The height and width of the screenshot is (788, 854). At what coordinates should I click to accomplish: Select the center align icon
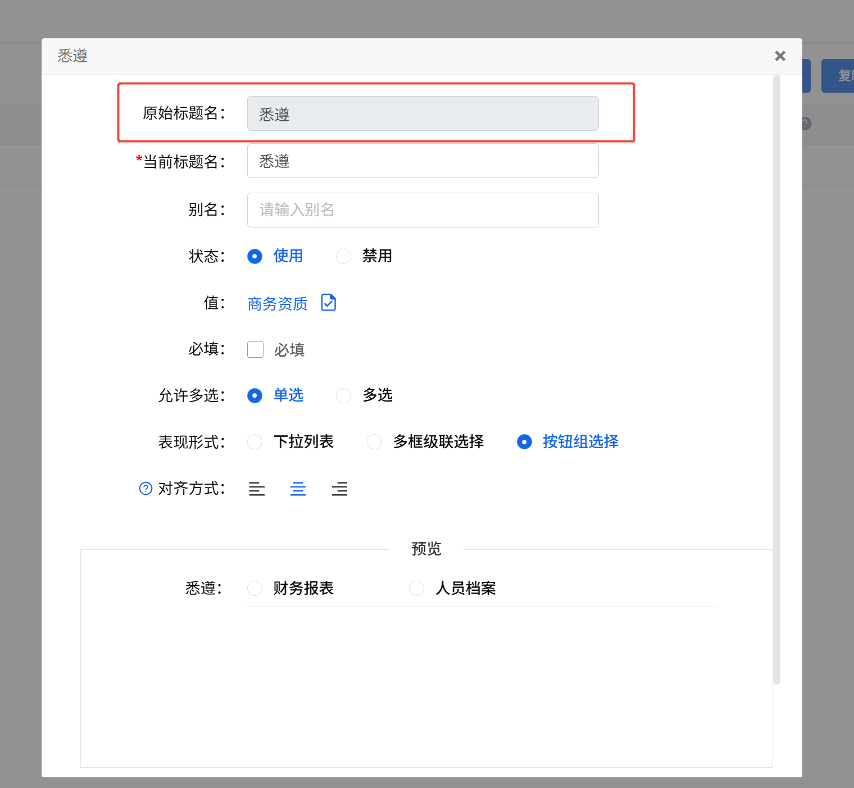click(x=298, y=489)
